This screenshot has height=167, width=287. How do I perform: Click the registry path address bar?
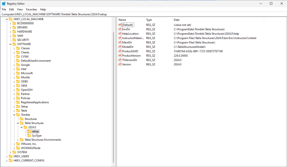click(143, 14)
